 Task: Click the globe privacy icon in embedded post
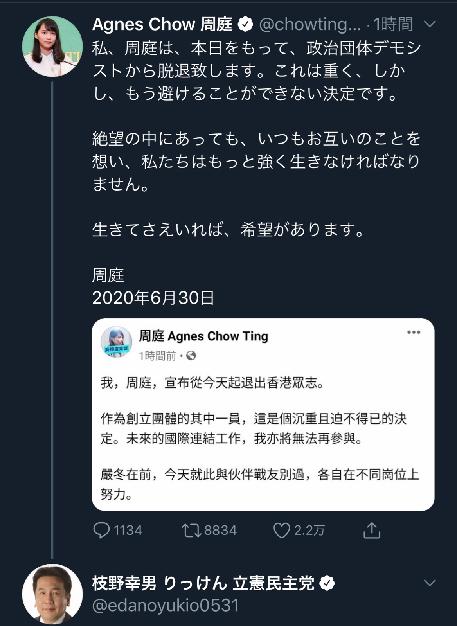pos(191,356)
